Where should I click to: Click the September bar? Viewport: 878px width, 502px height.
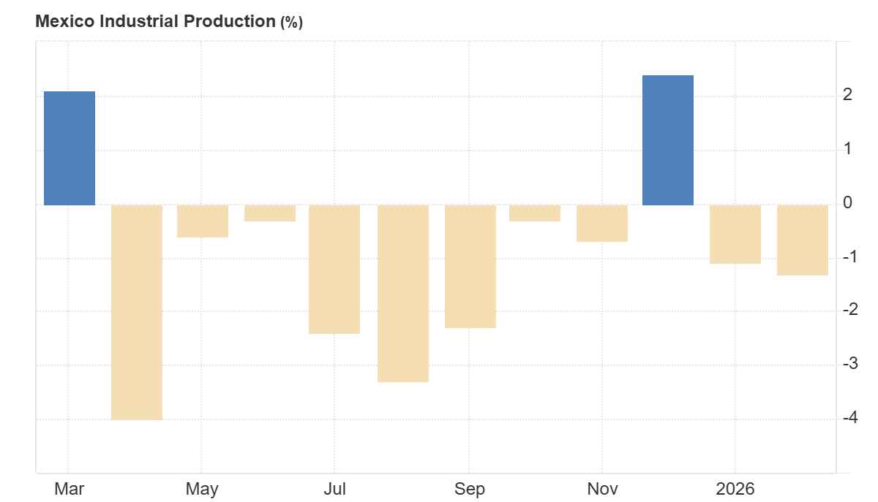pos(470,266)
